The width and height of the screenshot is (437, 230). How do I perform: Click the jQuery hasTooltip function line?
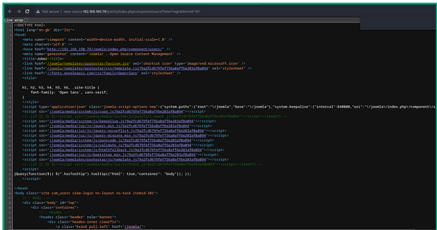[x=103, y=174]
